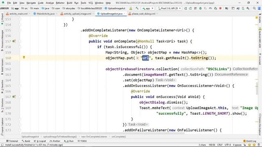Open the app run configuration dropdown
Screen dimensions: 262x147
point(148,8)
